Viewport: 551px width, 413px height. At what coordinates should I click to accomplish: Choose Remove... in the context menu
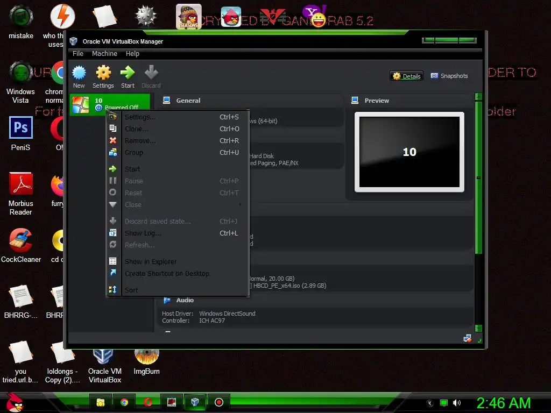tap(178, 140)
